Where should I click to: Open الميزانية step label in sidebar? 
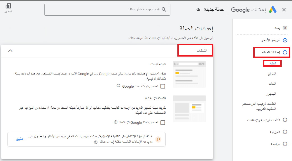pyautogui.click(x=275, y=132)
